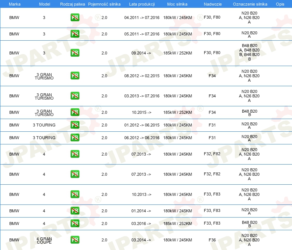292x250 pixels.
Task: Select the date cell 01.2012 -> 06.2015
Action: [142, 125]
